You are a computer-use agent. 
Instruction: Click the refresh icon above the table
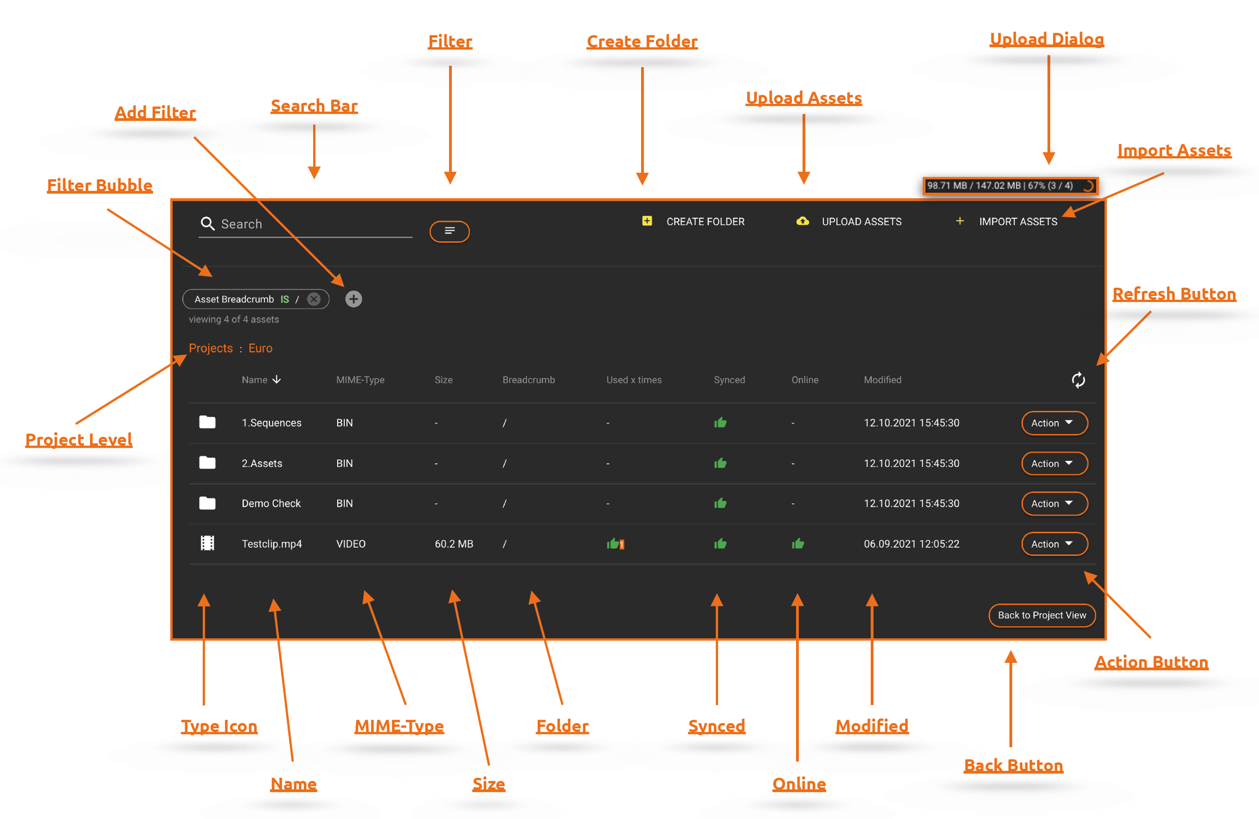pos(1078,380)
